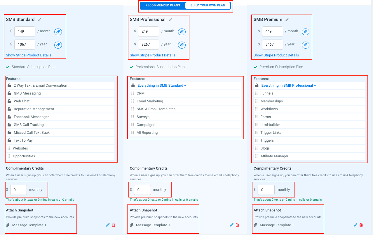373x235 pixels.
Task: Click SMB Standard monthly price field 149
Action: [x=25, y=31]
